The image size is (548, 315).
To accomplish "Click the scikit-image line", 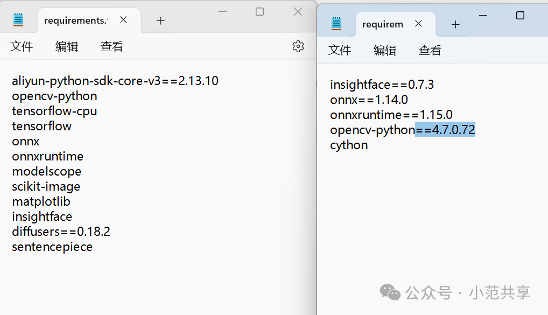I will tap(46, 186).
